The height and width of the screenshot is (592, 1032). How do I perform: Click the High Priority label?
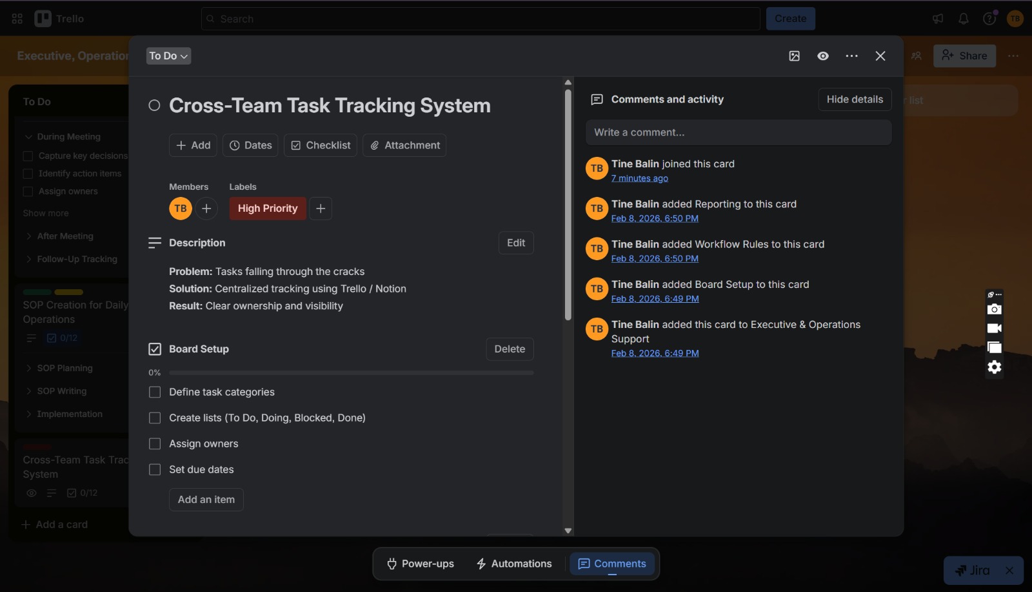click(x=268, y=209)
